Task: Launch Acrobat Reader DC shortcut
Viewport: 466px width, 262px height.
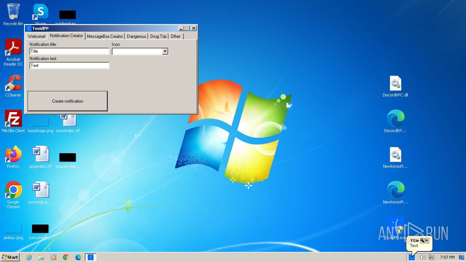Action: coord(13,52)
